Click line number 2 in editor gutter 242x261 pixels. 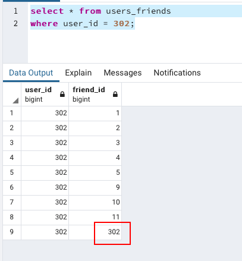click(x=15, y=24)
